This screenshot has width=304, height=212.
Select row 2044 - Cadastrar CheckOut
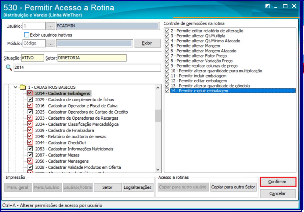click(x=61, y=143)
